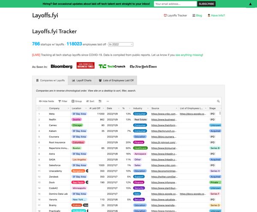Image resolution: width=257 pixels, height=212 pixels.
Task: Click the Healthcare industry tag
Action: coord(140,148)
